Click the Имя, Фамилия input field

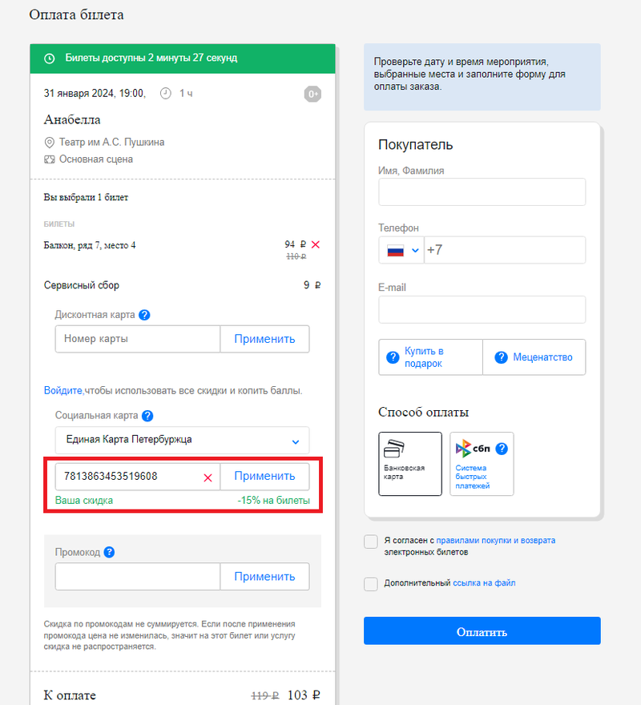tap(482, 192)
